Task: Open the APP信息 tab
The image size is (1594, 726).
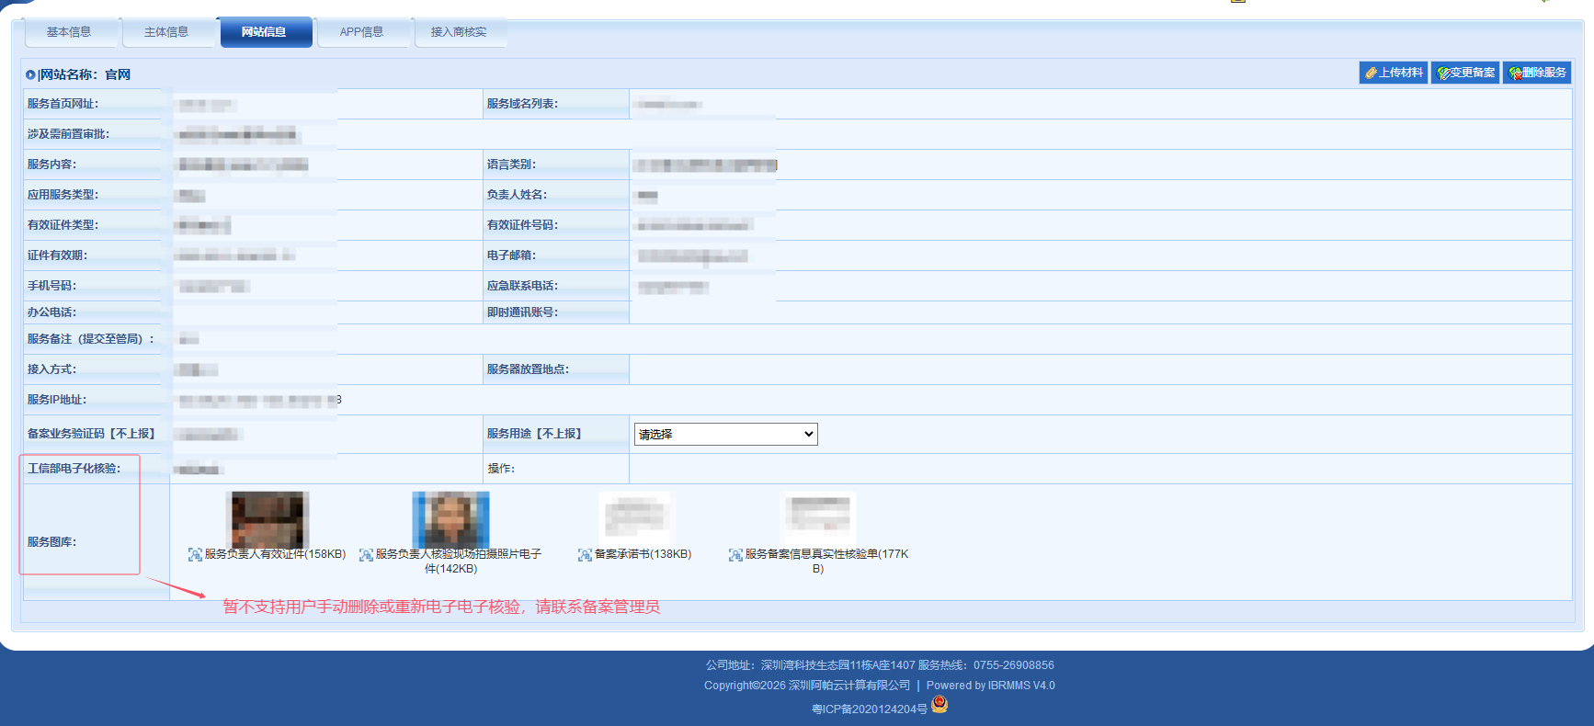Action: tap(361, 32)
